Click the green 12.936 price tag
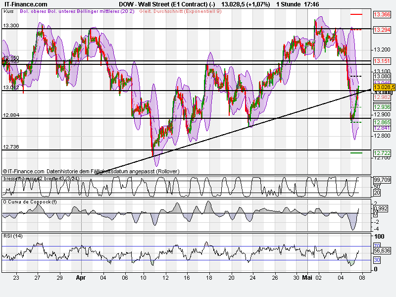This screenshot has height=297, width=396. click(x=382, y=107)
